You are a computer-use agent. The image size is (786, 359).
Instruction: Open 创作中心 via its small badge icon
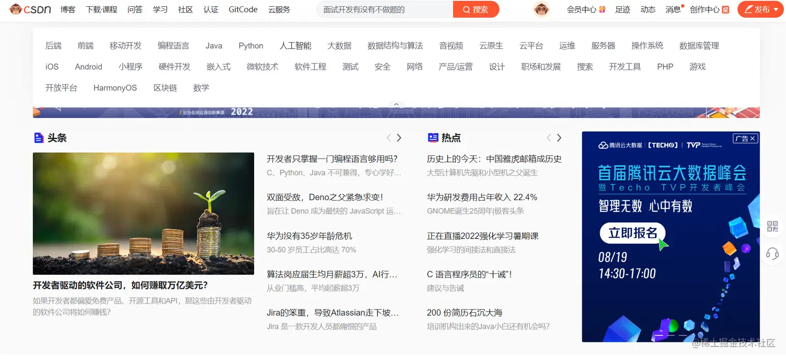[724, 9]
